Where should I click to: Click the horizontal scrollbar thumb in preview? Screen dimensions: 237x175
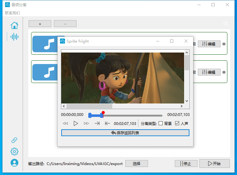[89, 106]
